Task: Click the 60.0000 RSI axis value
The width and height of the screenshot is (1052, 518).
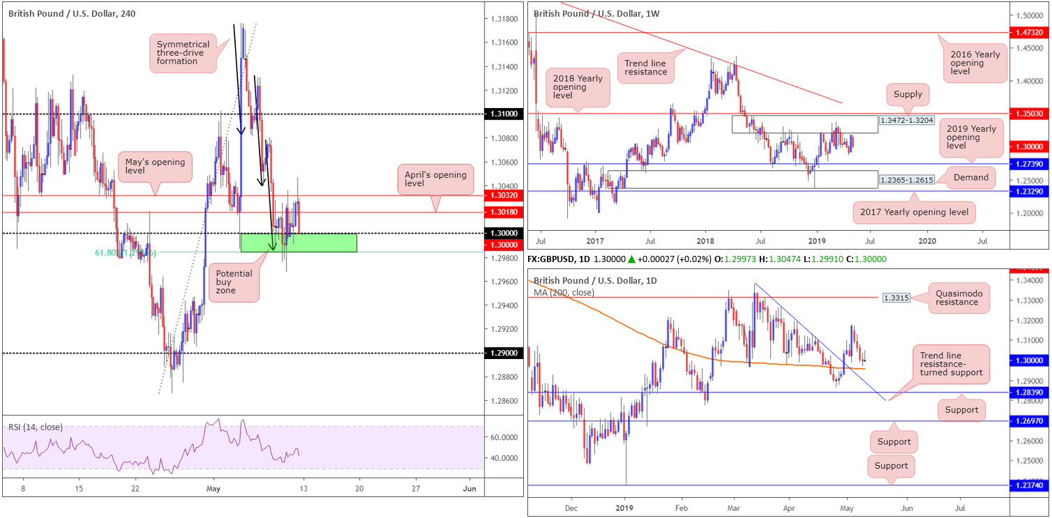Action: (503, 437)
